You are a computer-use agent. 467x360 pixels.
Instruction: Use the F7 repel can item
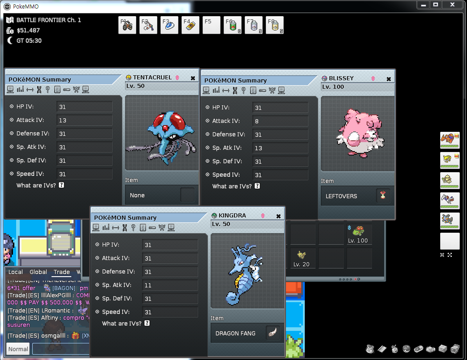click(x=254, y=26)
